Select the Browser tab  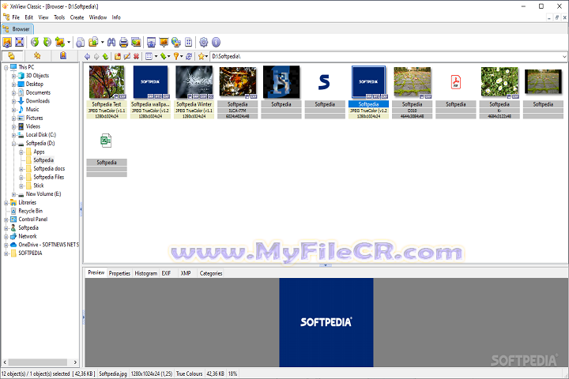(x=17, y=29)
